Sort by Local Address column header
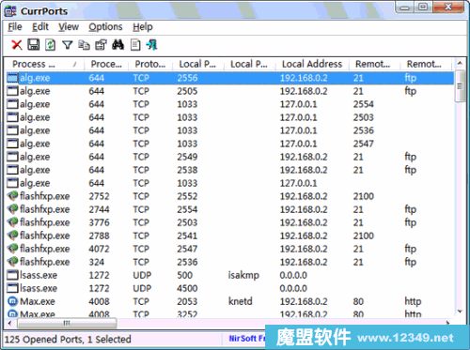Image resolution: width=470 pixels, height=350 pixels. click(x=312, y=64)
